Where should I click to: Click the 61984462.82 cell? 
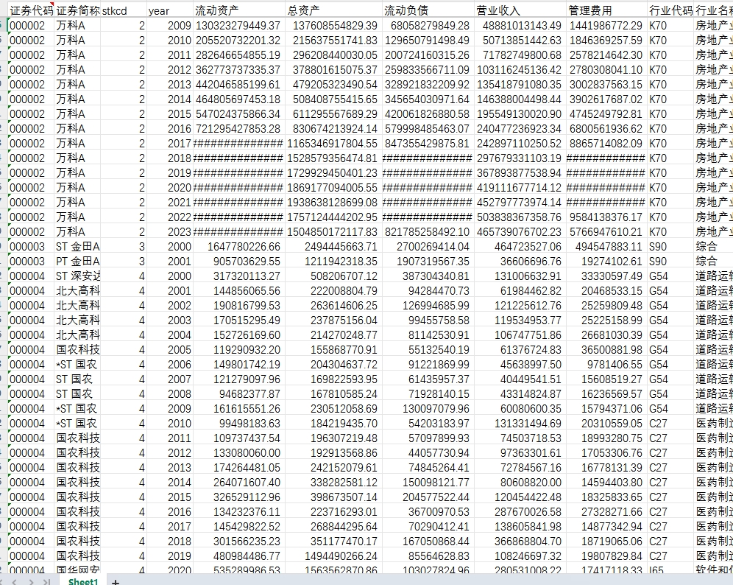click(x=520, y=291)
